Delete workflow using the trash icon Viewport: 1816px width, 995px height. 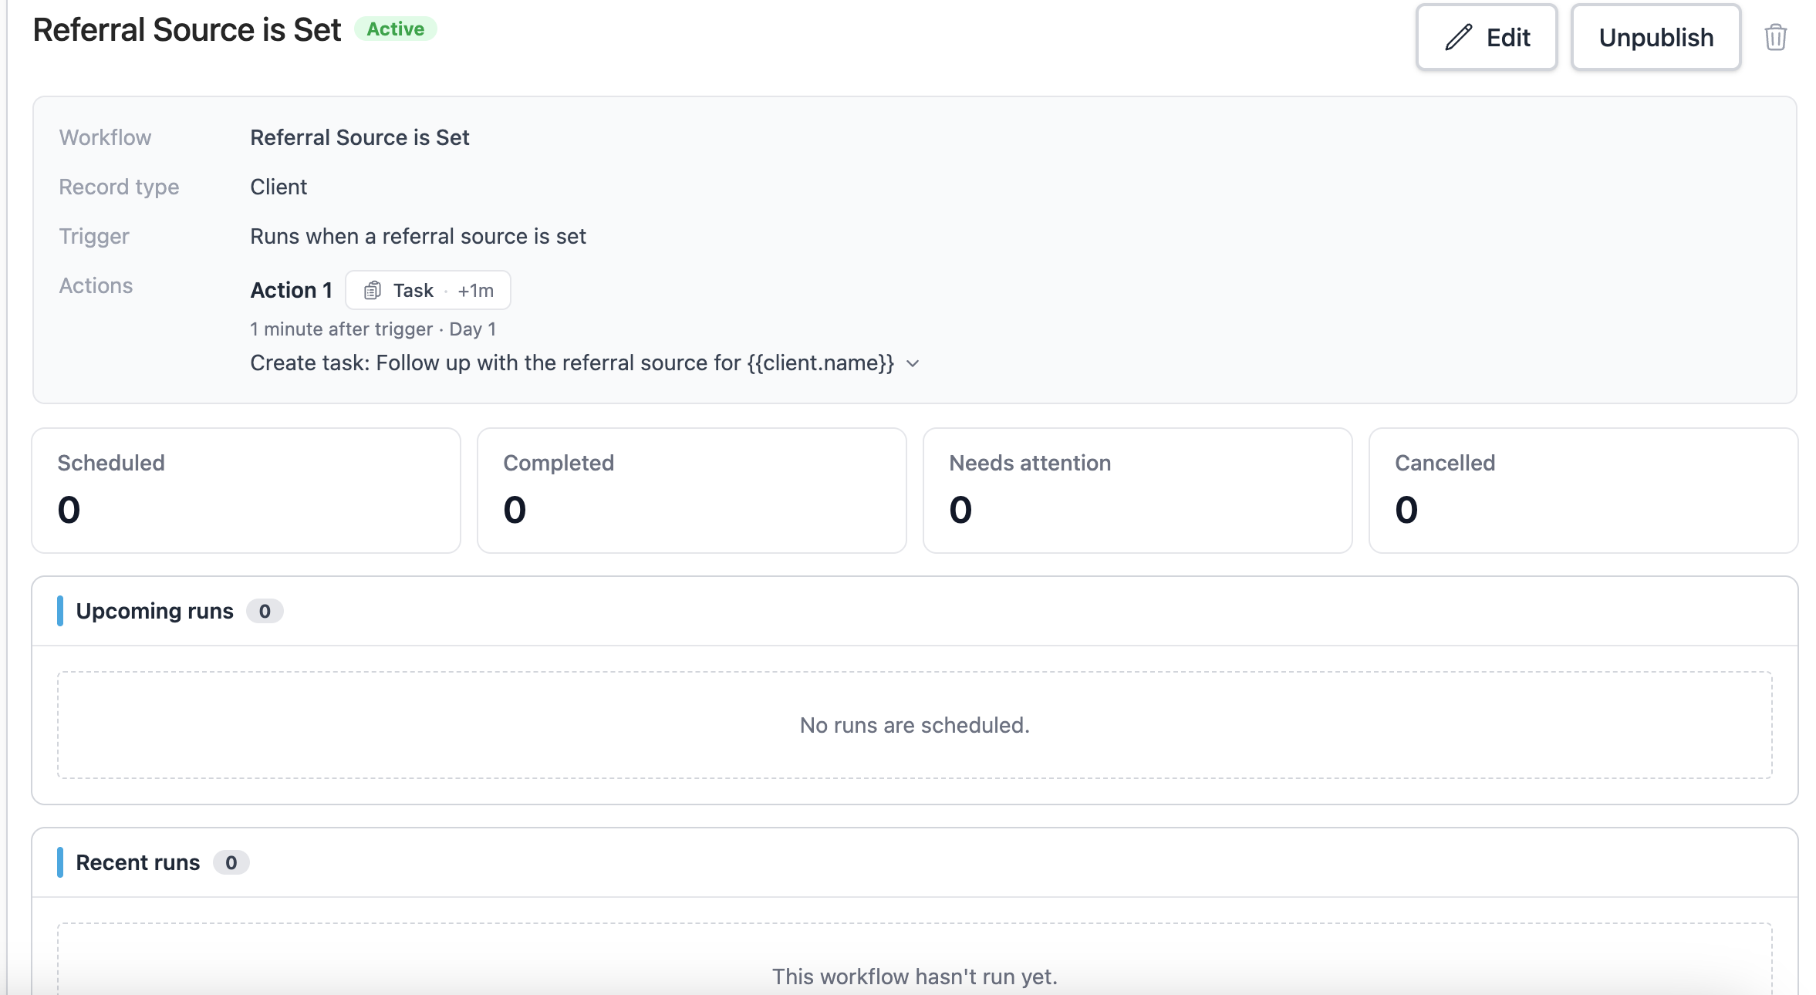tap(1775, 37)
